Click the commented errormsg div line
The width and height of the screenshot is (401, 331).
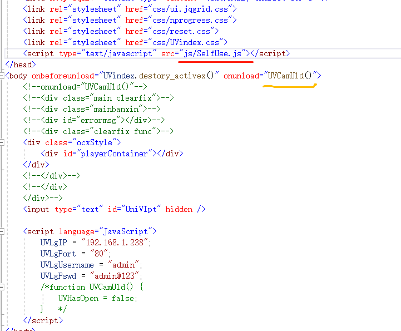[94, 120]
